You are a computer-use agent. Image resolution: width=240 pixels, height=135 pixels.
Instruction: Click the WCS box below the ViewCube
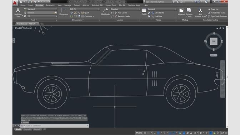click(x=214, y=55)
